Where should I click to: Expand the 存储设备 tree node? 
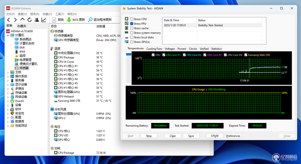click(x=8, y=93)
